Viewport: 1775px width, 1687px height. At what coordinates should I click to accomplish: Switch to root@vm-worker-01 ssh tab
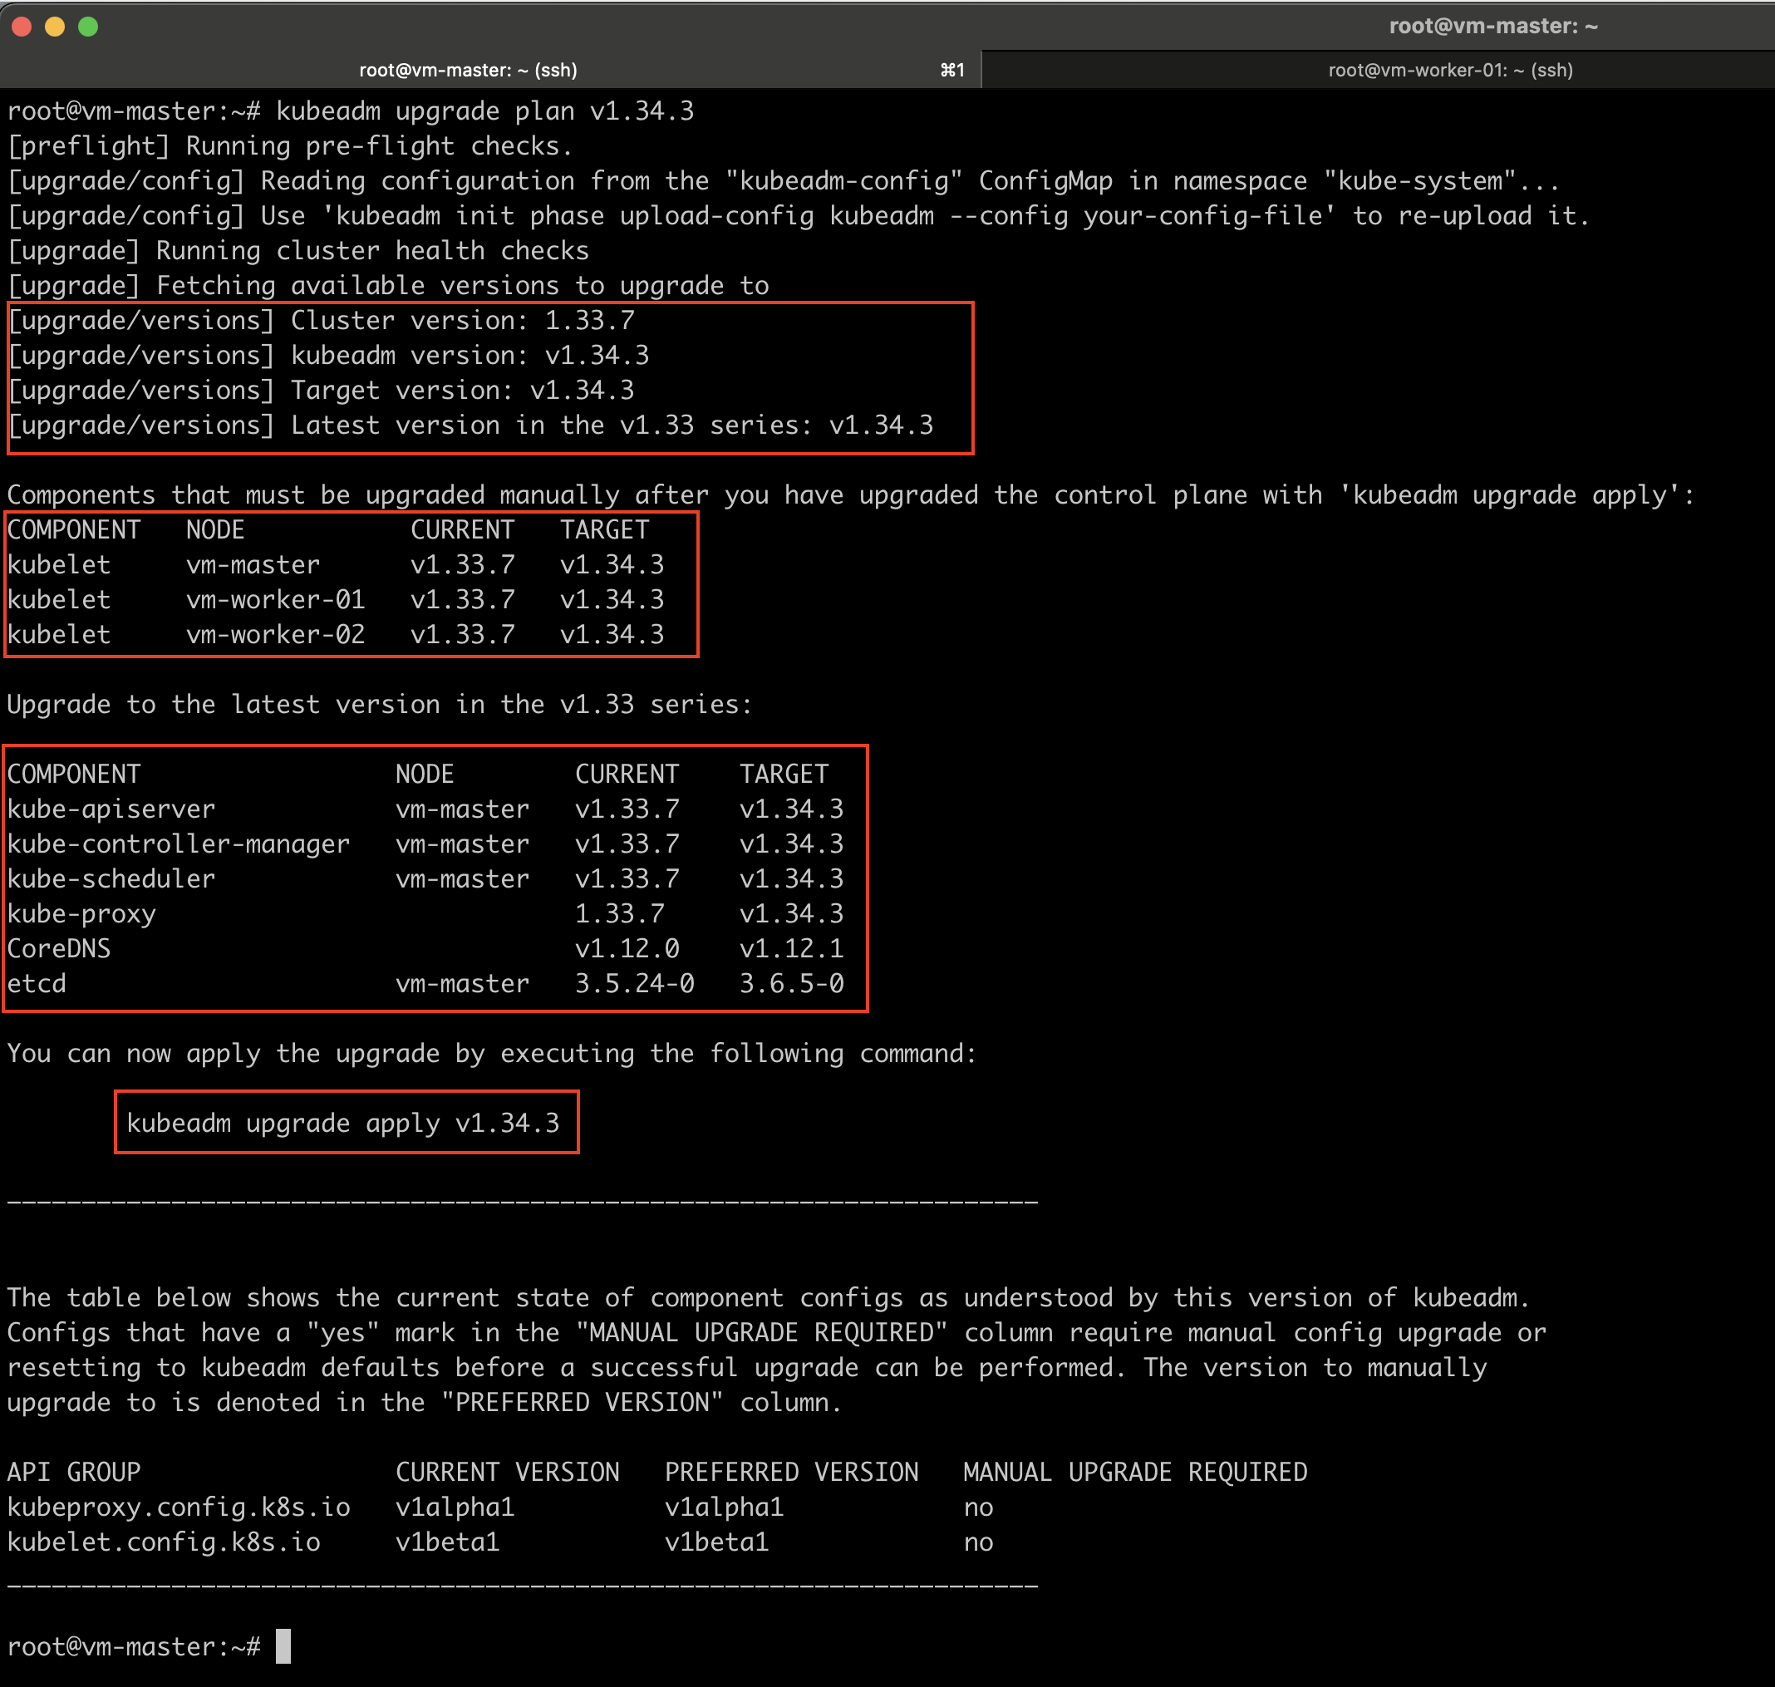click(1449, 70)
